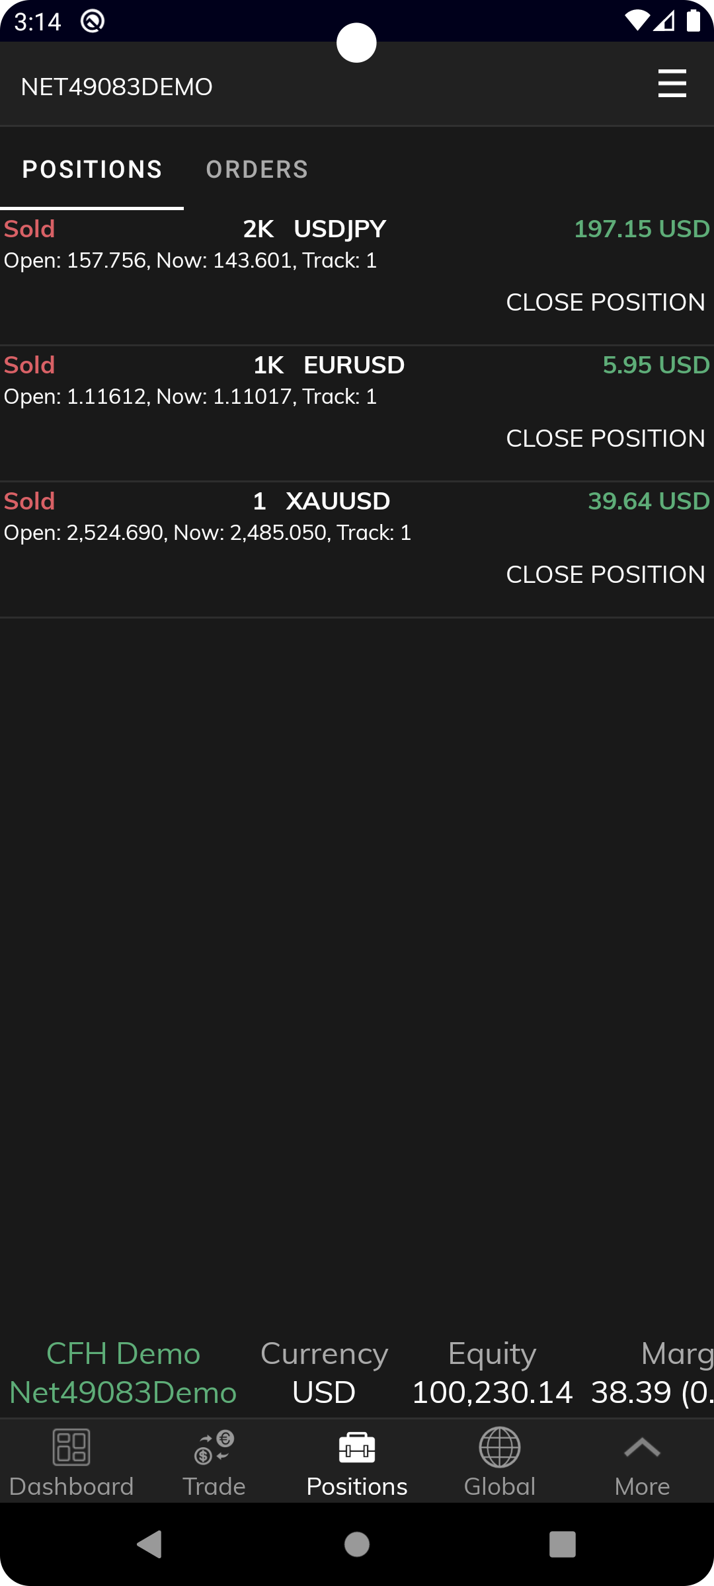Select the Positions briefcase icon
Viewport: 714px width, 1586px height.
(x=357, y=1447)
